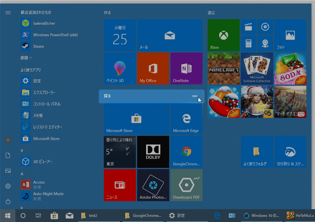Open the Calculator tile

(x=248, y=43)
